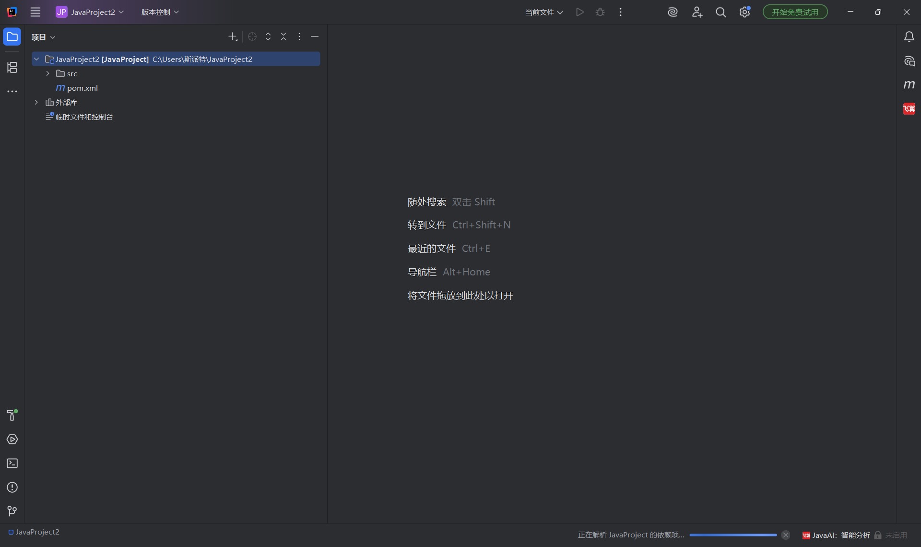The height and width of the screenshot is (547, 921).
Task: Open the Terminal tool window
Action: click(12, 464)
